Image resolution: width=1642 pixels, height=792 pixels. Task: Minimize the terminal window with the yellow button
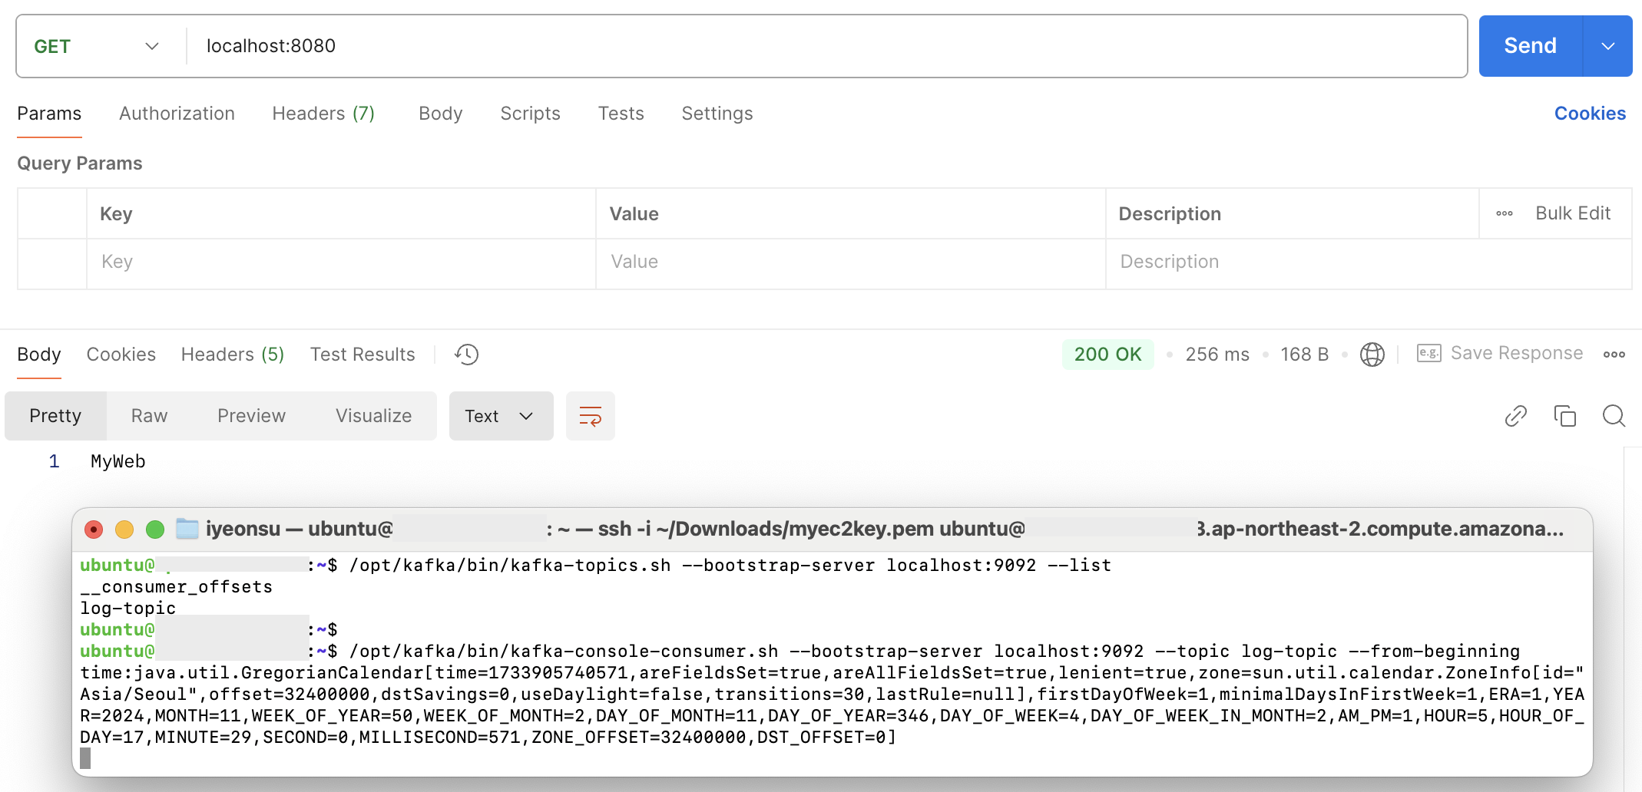pyautogui.click(x=124, y=530)
